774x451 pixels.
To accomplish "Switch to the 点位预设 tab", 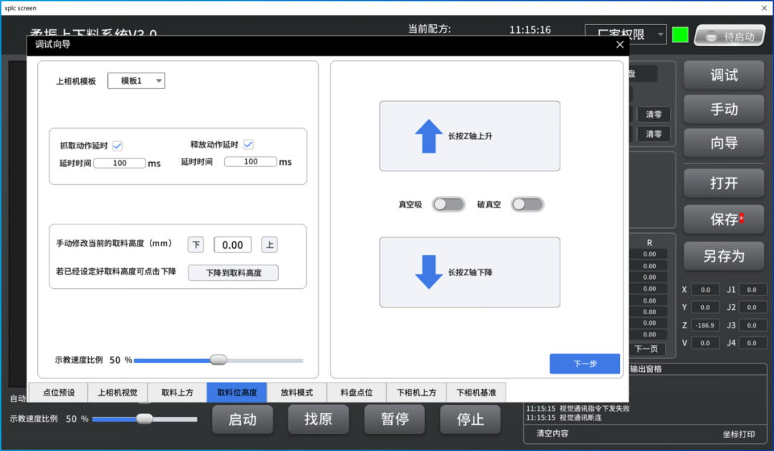I will tap(58, 393).
